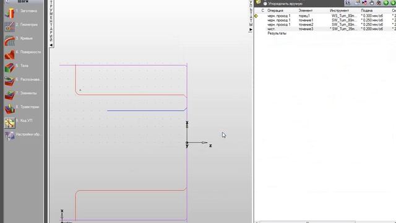This screenshot has width=396, height=223.
Task: Click the 0.200 мм/об feed value
Action: [x=372, y=29]
